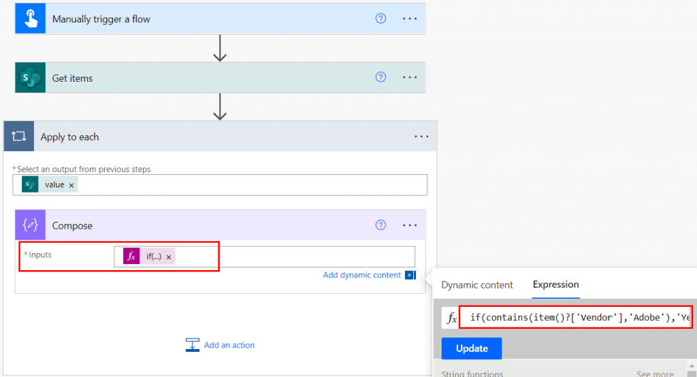
Task: Click inside the Compose Inputs field
Action: (x=265, y=257)
